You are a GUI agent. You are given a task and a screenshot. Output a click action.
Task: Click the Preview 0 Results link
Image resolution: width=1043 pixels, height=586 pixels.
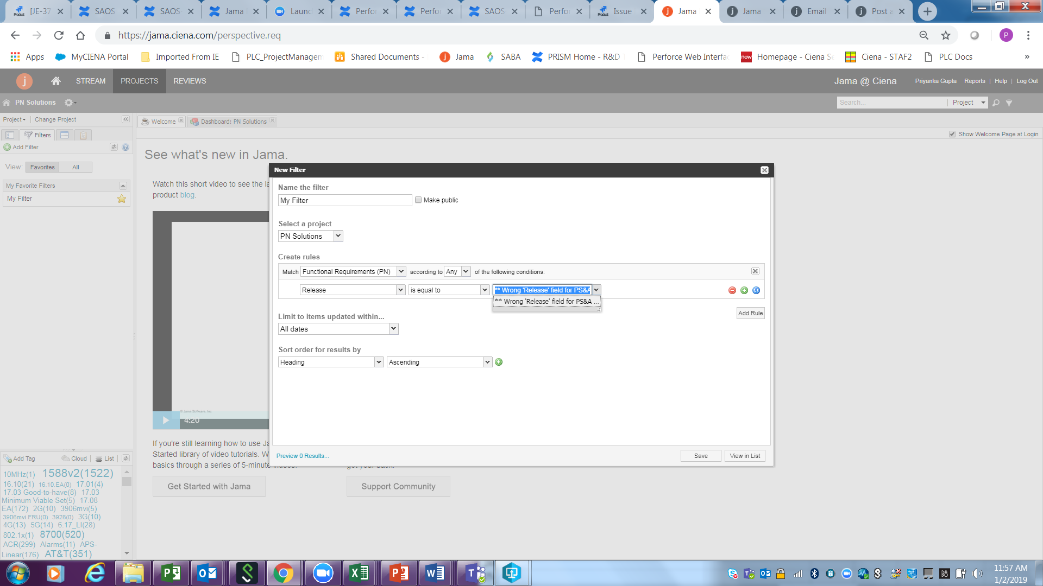(x=303, y=456)
